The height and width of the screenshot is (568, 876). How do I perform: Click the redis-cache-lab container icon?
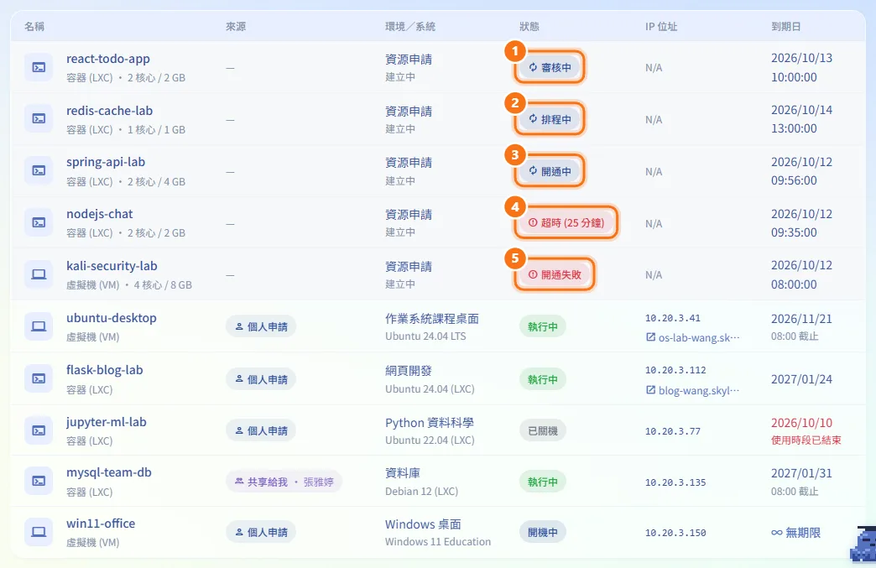pos(39,119)
